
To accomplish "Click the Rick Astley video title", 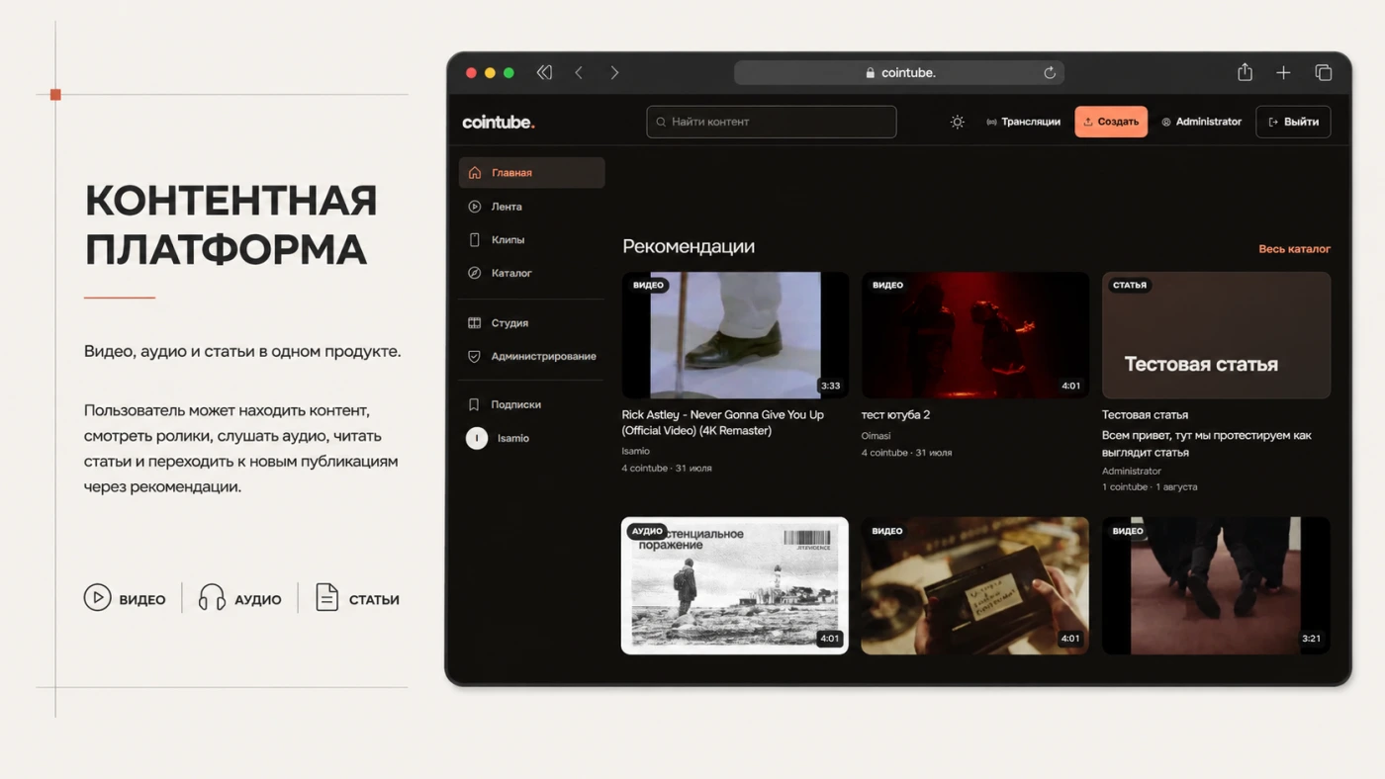I will click(722, 422).
